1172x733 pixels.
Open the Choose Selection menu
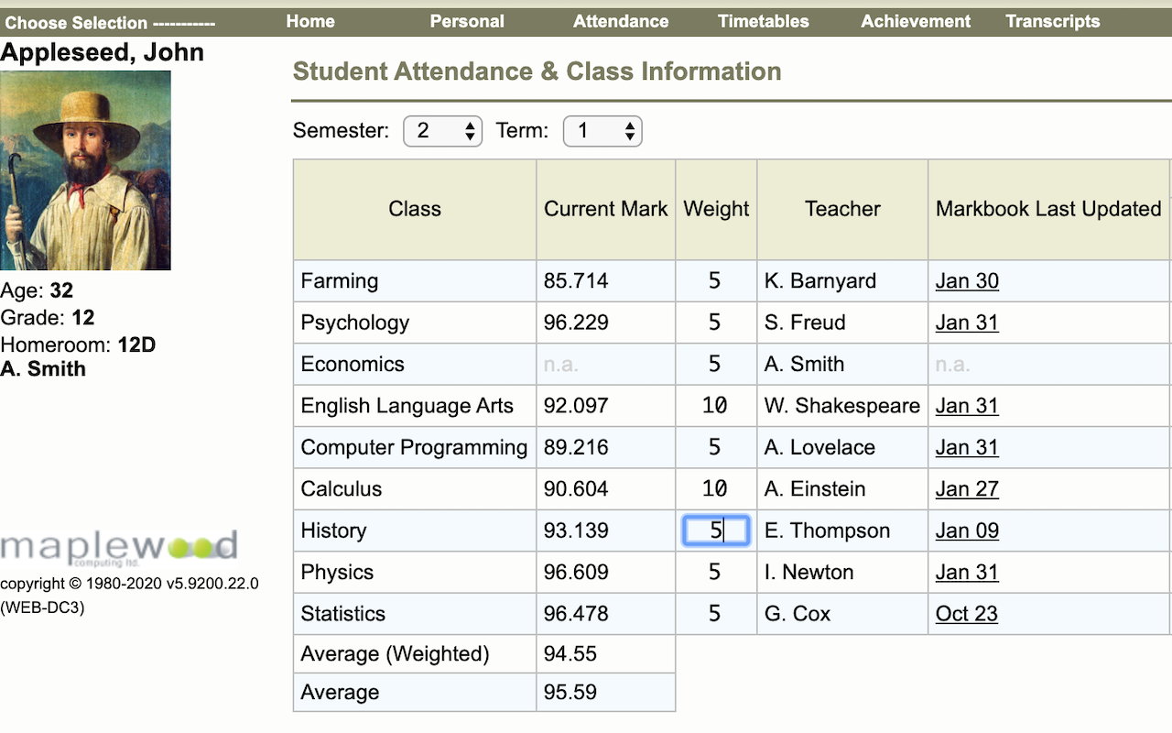click(110, 23)
